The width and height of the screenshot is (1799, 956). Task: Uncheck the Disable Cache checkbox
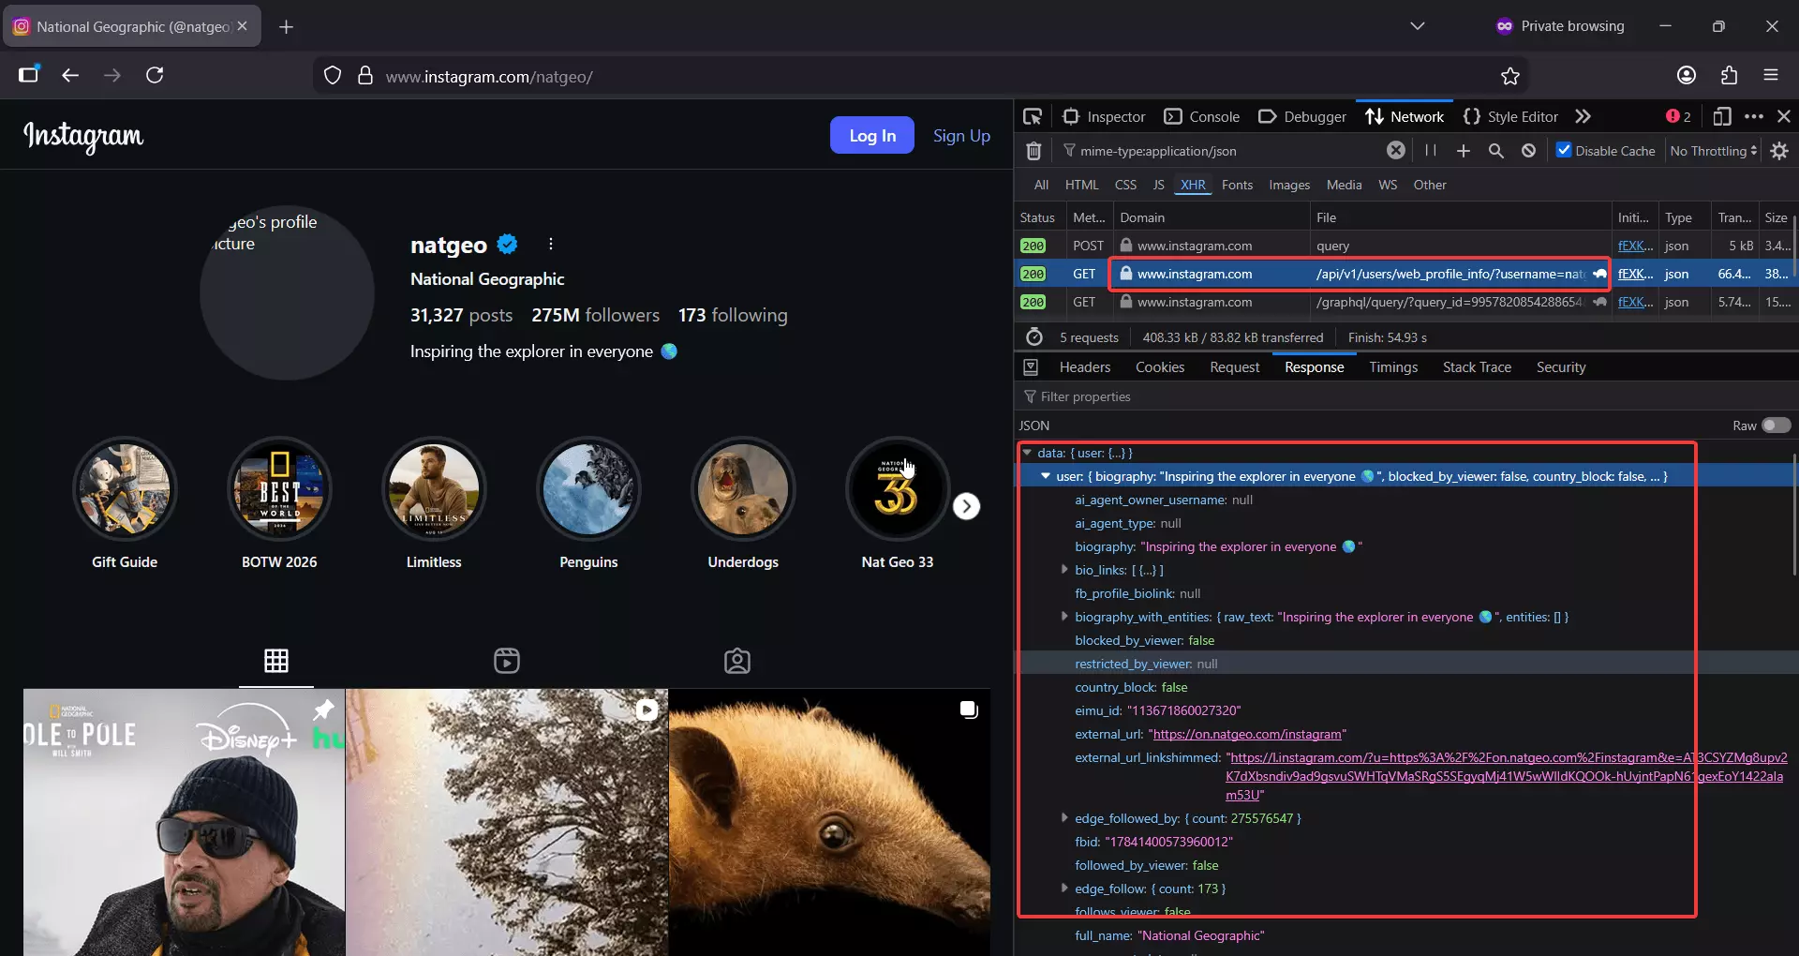click(x=1563, y=150)
